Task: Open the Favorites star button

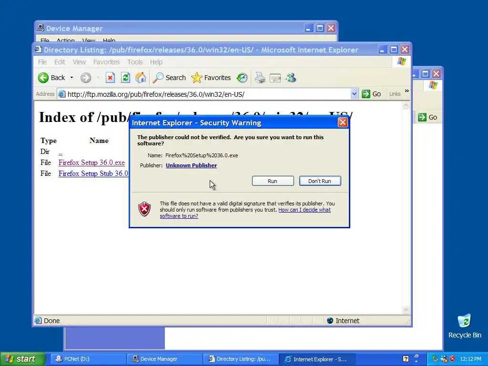Action: [211, 78]
